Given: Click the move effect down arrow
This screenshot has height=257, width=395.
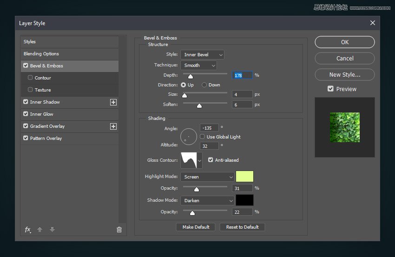Looking at the screenshot, I should 52,230.
